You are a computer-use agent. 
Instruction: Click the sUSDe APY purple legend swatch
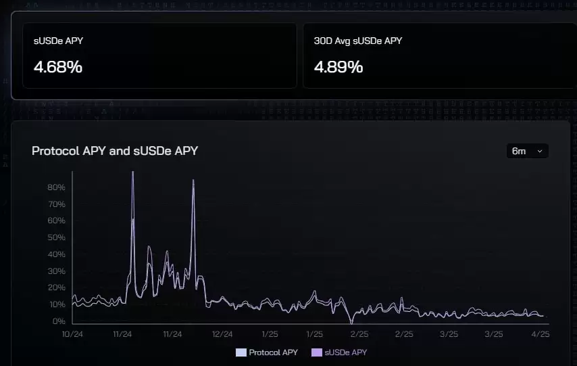(x=316, y=352)
